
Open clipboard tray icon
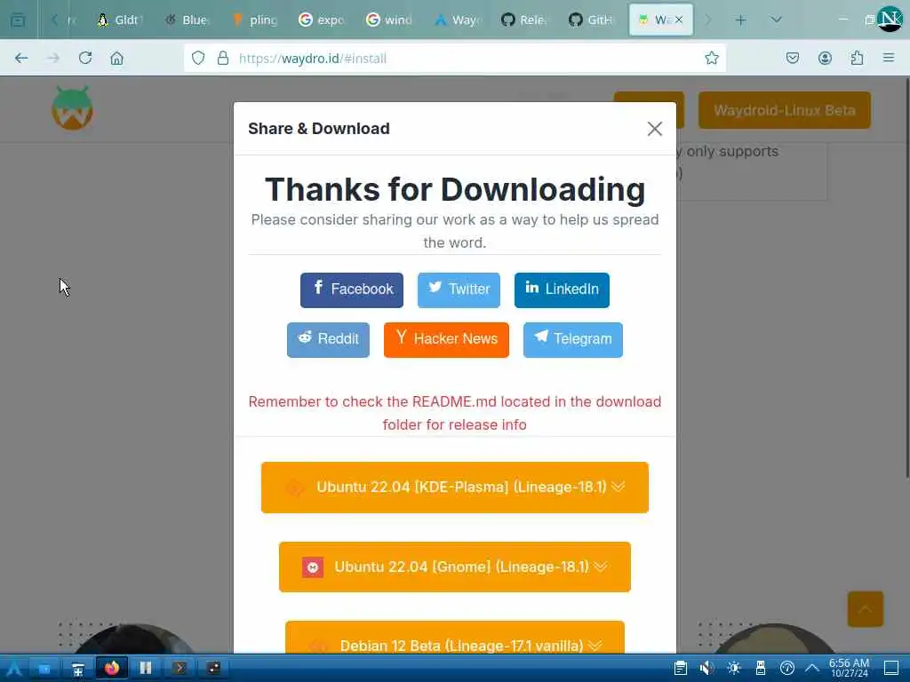(x=681, y=669)
